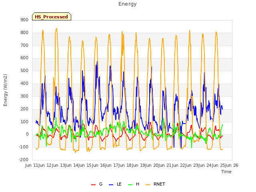Click the Jun 22 x-axis date label
Viewport: 256px width, 192px height.
tap(179, 165)
